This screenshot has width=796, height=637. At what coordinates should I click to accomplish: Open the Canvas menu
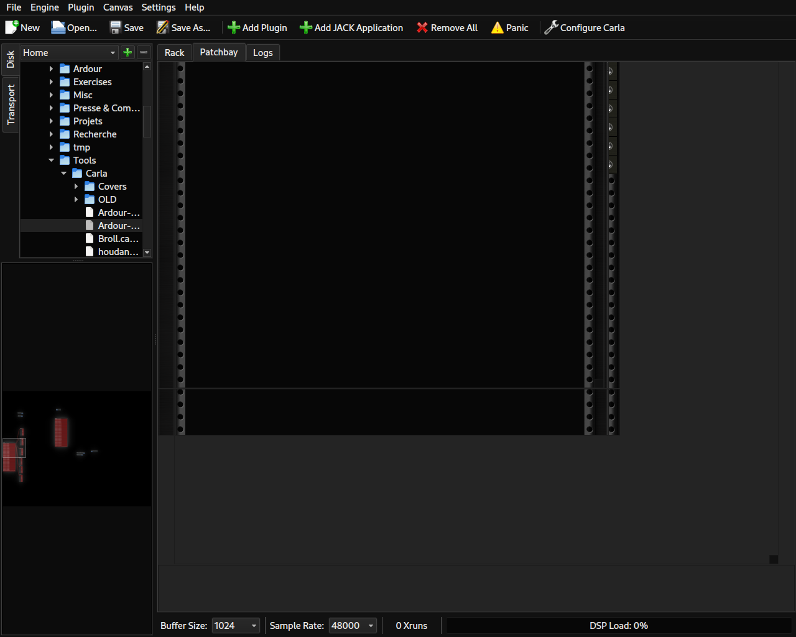(118, 7)
